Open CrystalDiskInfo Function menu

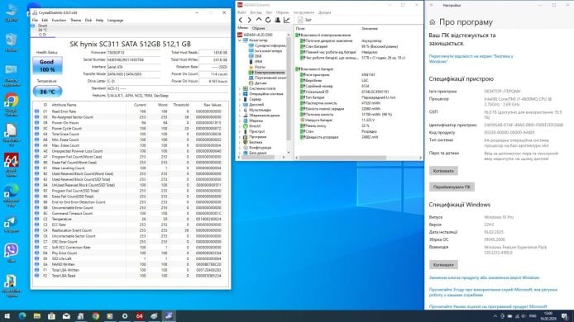pyautogui.click(x=59, y=21)
